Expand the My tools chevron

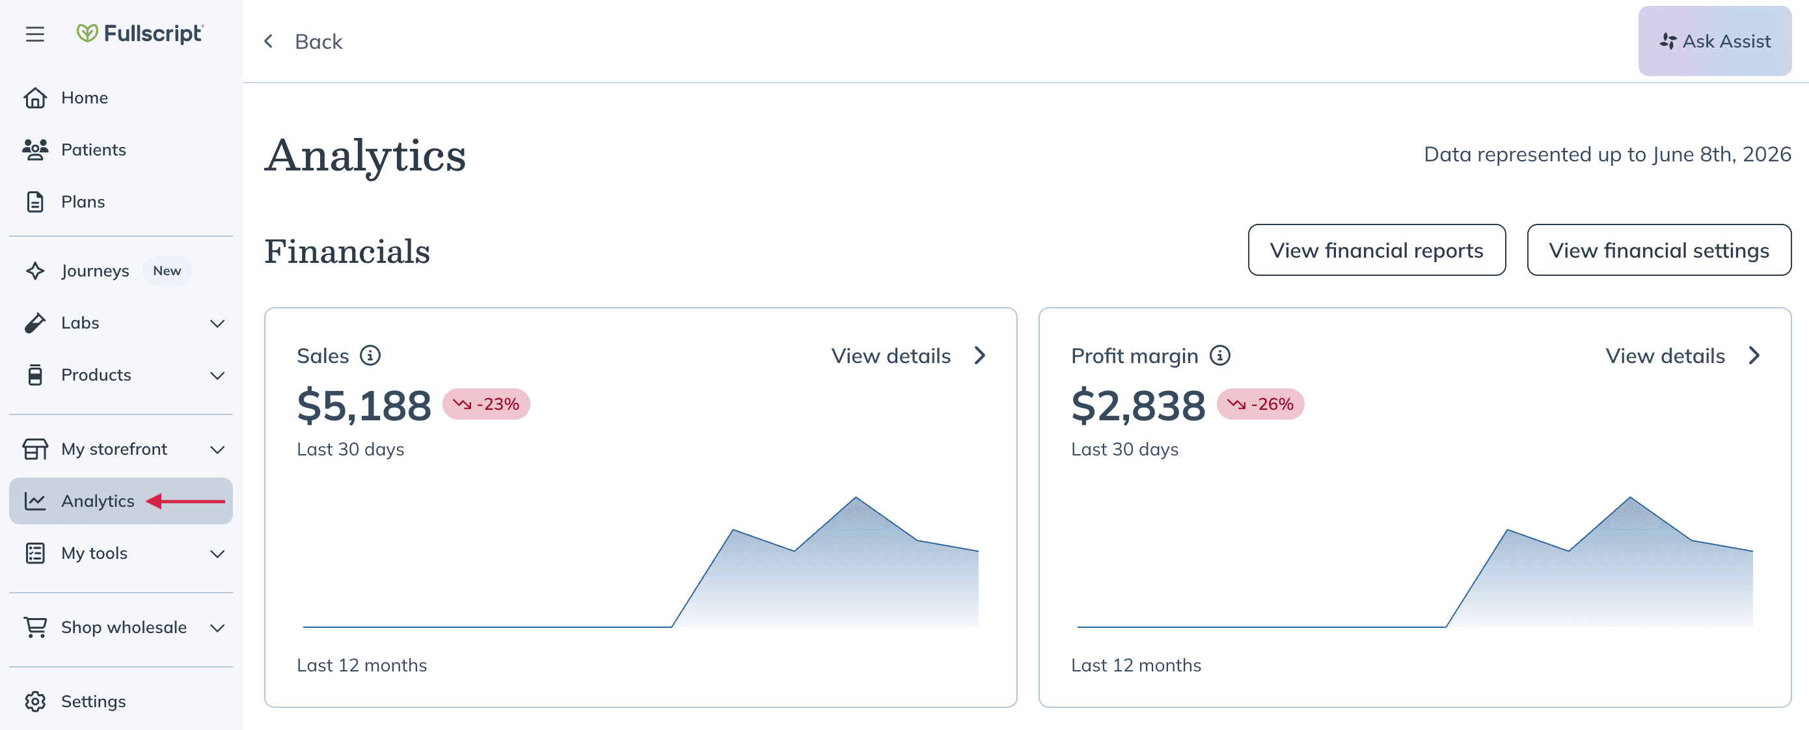coord(218,553)
